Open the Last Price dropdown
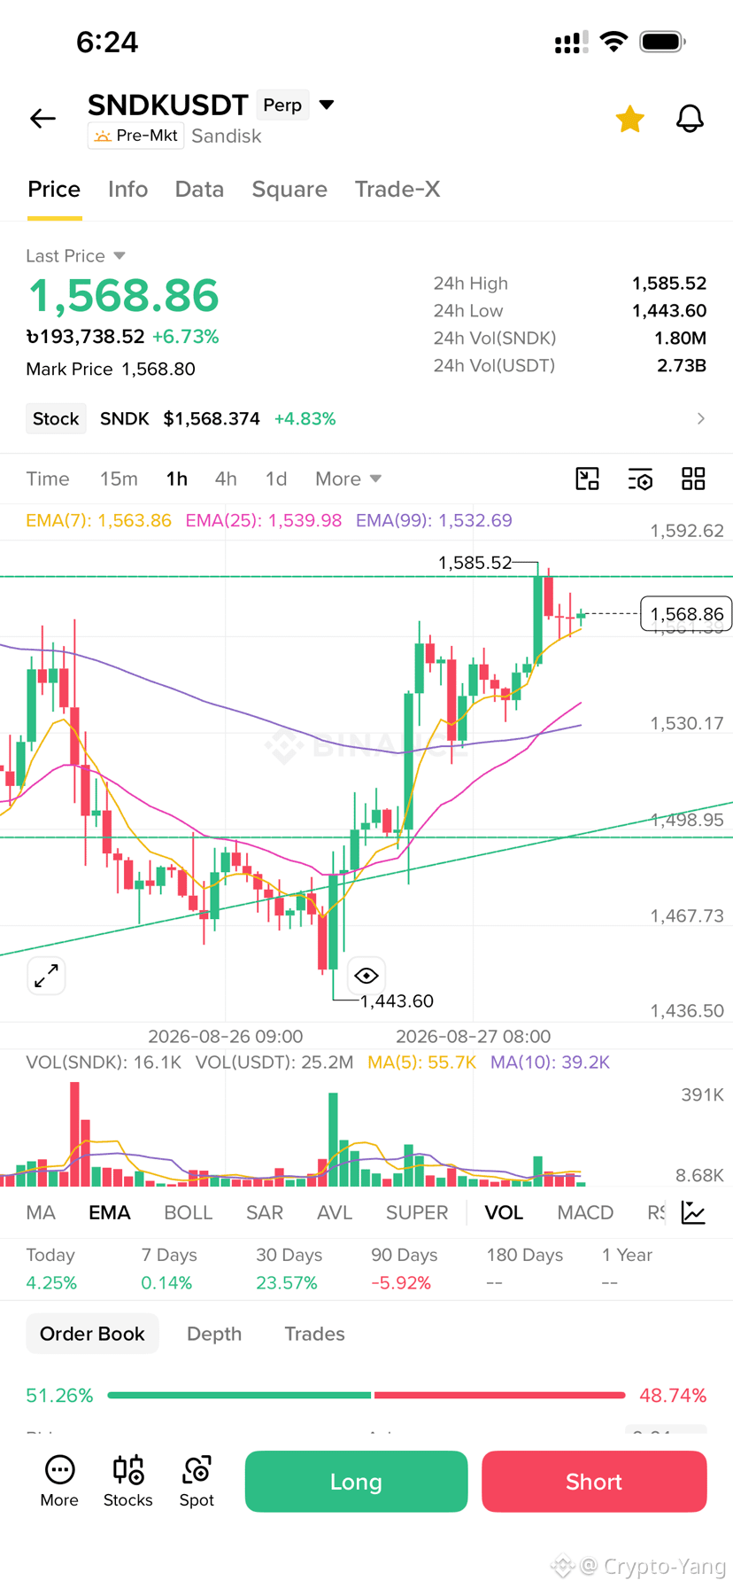 [75, 255]
